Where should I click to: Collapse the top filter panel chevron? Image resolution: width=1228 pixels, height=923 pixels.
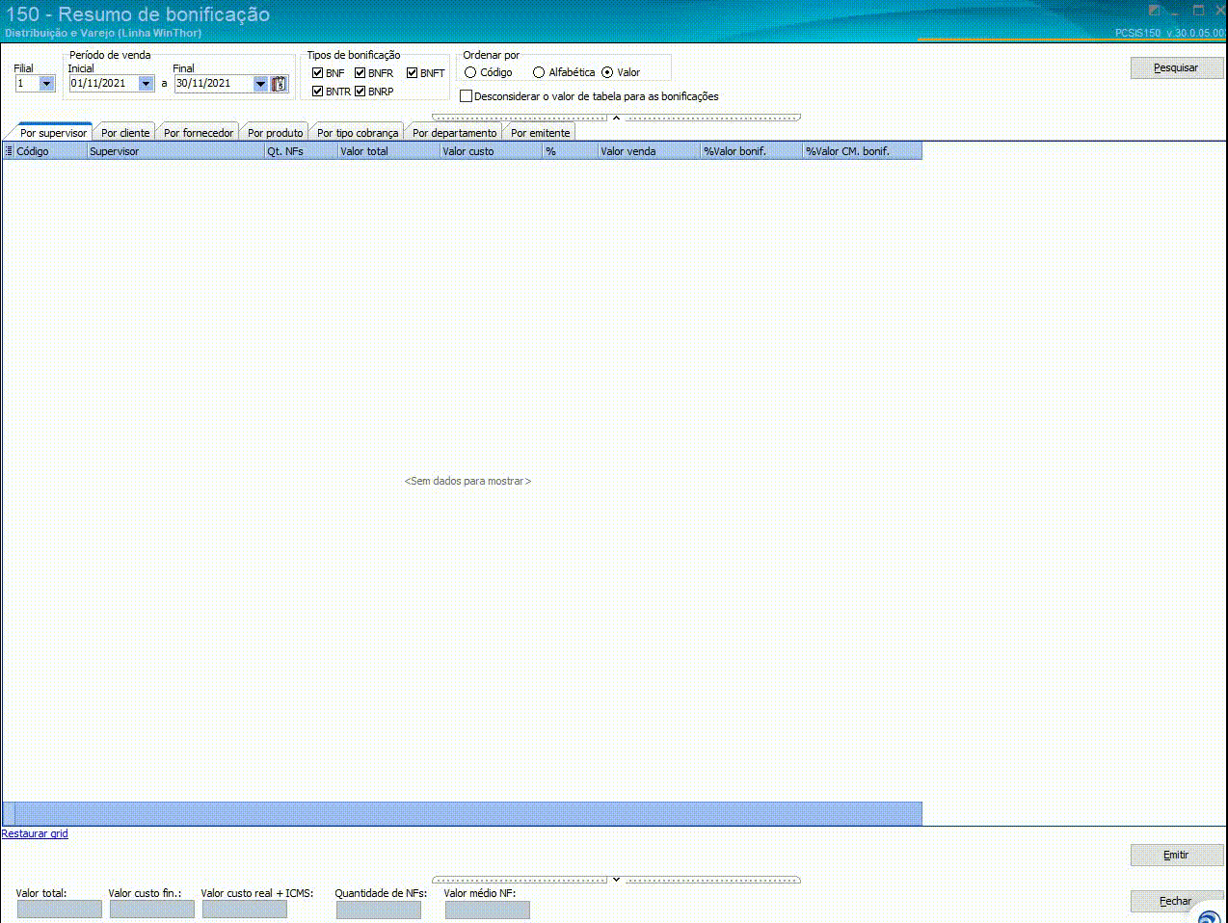616,118
